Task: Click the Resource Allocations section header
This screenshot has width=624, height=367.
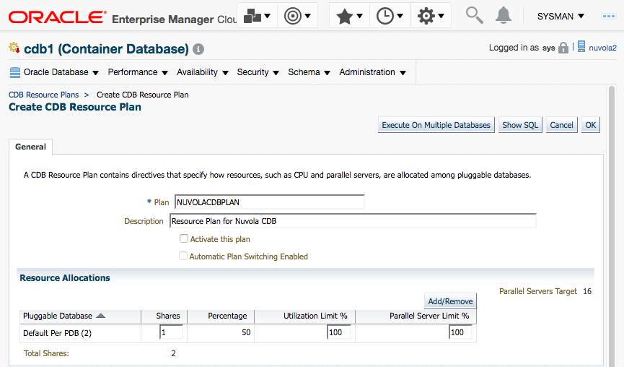Action: [x=65, y=277]
